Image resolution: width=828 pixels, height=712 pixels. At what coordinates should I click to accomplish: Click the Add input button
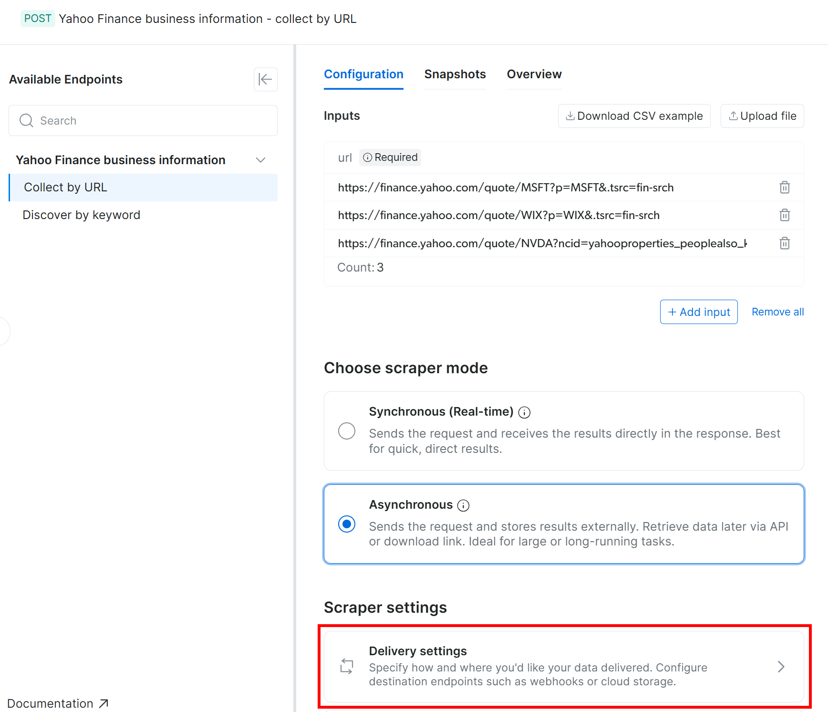pos(699,312)
